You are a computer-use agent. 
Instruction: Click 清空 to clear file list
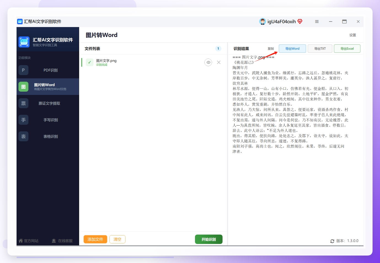117,239
